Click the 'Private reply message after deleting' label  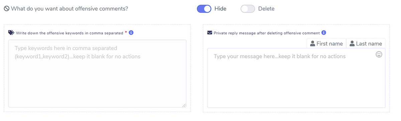[267, 33]
